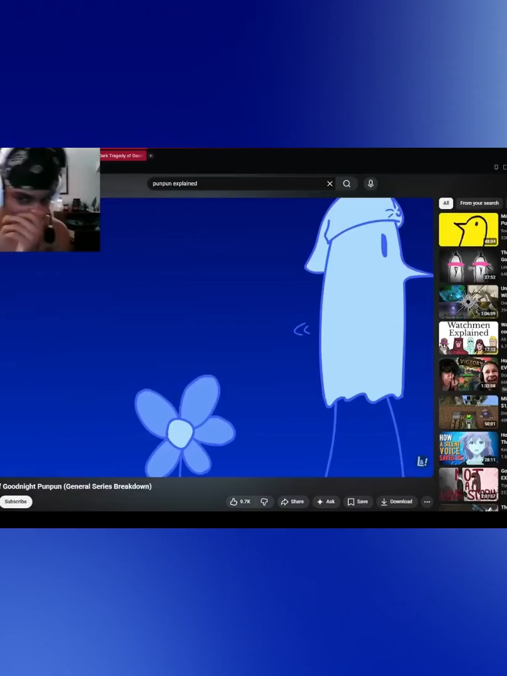The width and height of the screenshot is (507, 676).
Task: Clear the search box with the X icon
Action: tap(330, 183)
